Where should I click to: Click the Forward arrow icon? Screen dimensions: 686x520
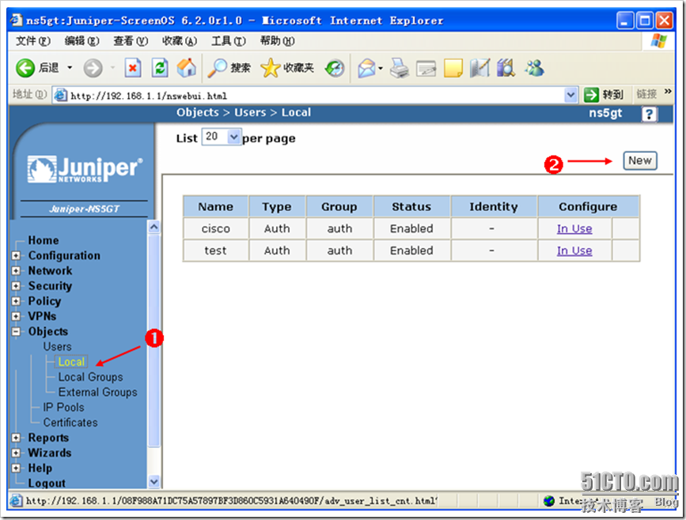click(93, 68)
